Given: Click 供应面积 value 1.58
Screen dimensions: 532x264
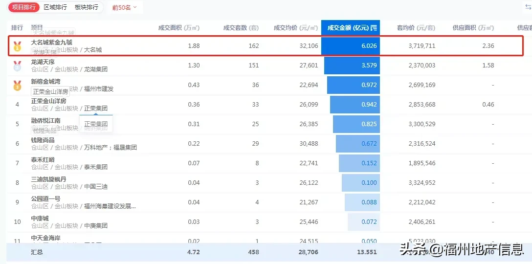Looking at the screenshot, I should pos(488,66).
